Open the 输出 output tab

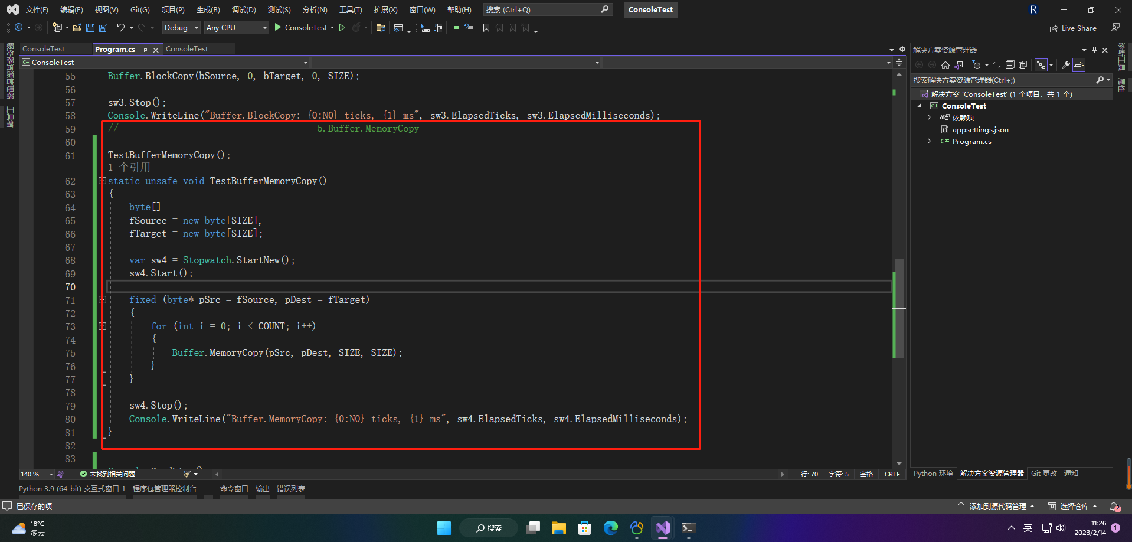263,488
